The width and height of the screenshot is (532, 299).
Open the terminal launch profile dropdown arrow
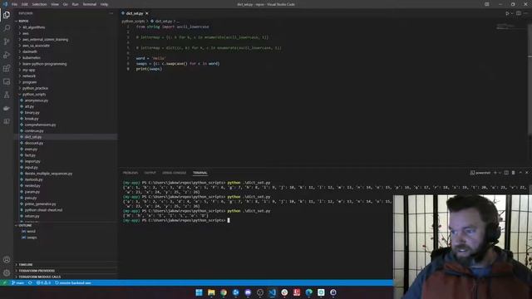coord(500,173)
